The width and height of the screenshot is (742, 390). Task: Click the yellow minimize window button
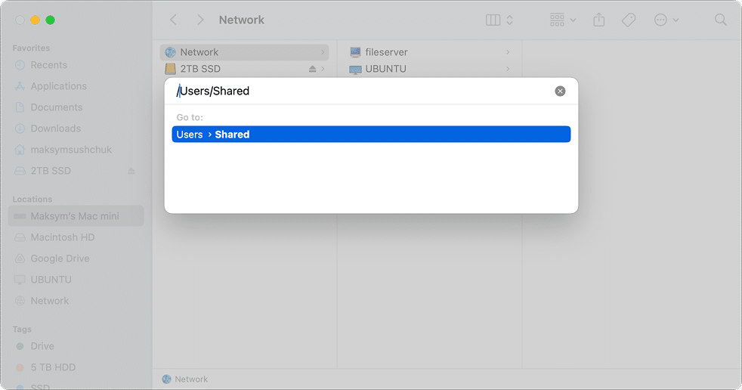click(x=35, y=20)
